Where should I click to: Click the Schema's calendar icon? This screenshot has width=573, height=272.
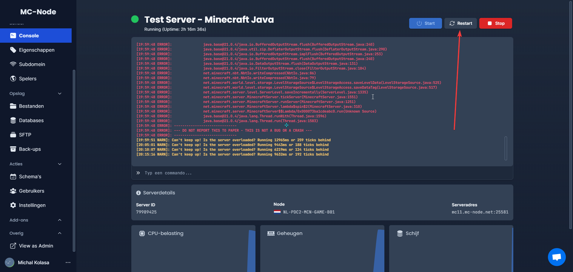click(x=13, y=176)
